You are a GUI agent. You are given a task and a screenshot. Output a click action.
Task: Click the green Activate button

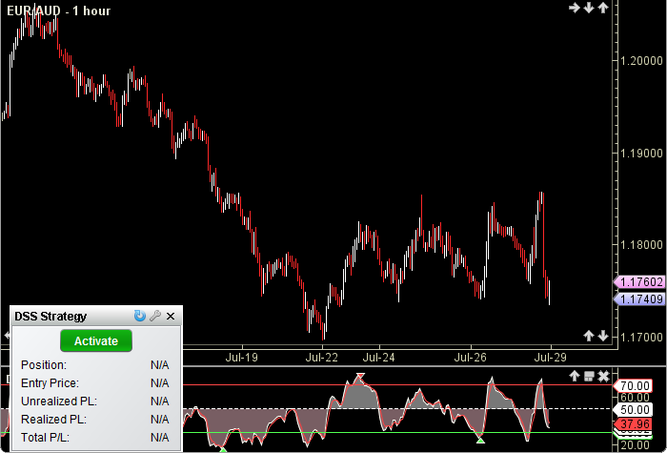[x=96, y=340]
